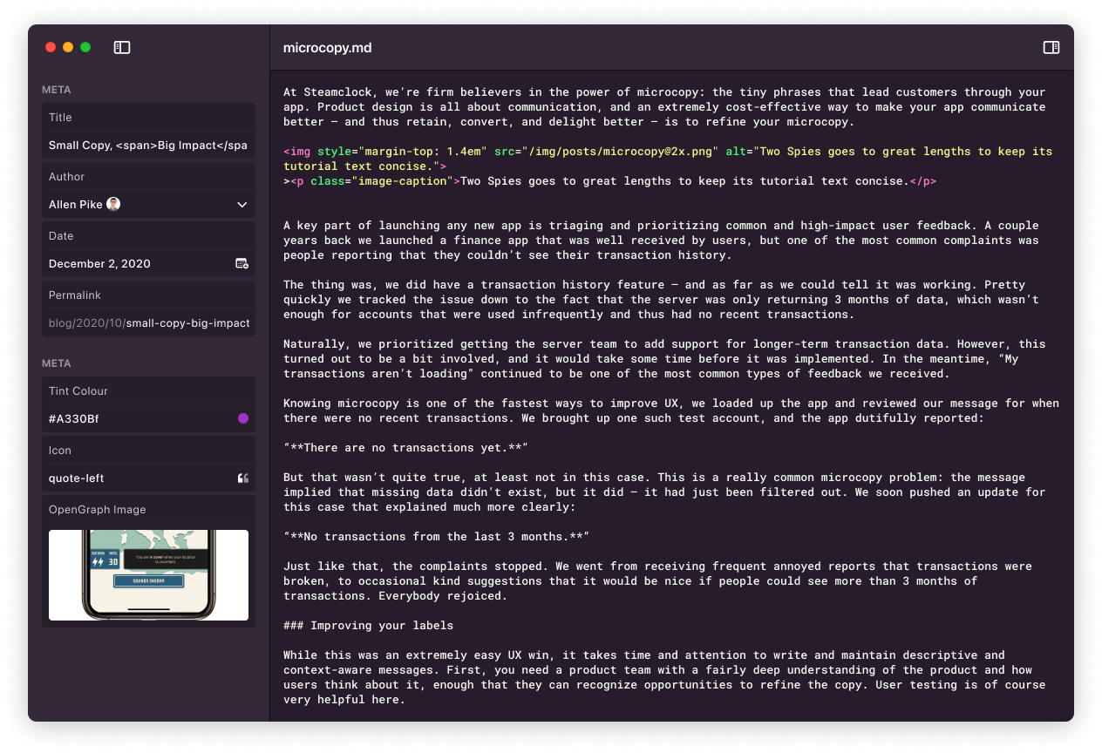Screen dimensions: 1102x753
Task: Toggle the left sidebar panel icon
Action: point(122,47)
